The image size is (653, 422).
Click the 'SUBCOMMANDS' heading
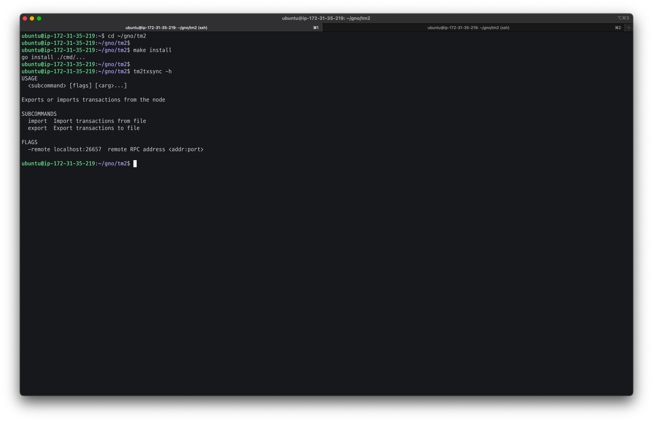[x=39, y=114]
